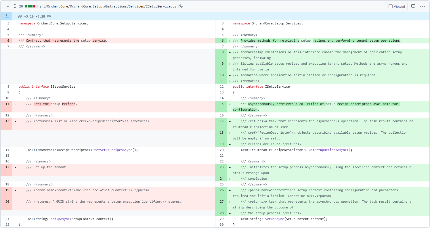430x228 pixels.
Task: Expand all lines of the diff
Action: click(x=15, y=6)
